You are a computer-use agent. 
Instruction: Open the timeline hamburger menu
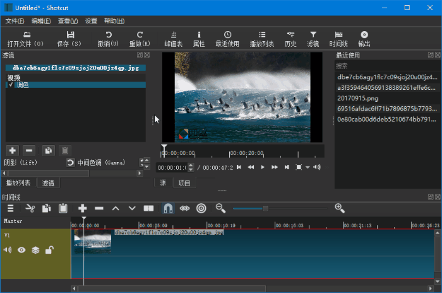[10, 208]
